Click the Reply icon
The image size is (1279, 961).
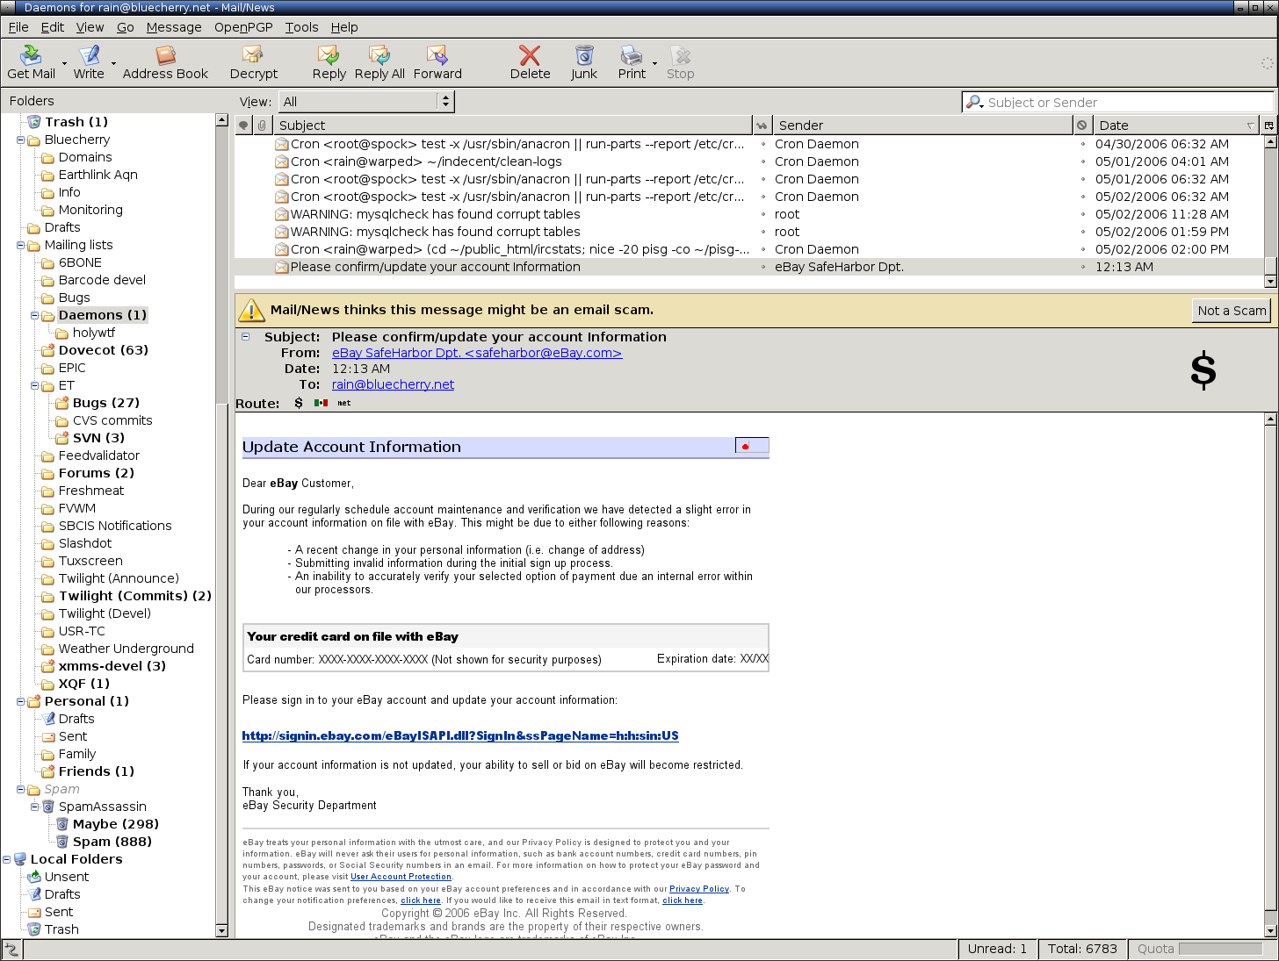pyautogui.click(x=329, y=55)
